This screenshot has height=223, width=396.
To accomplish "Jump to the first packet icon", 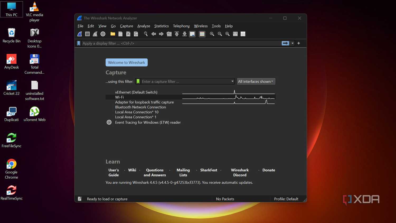I will pyautogui.click(x=177, y=34).
